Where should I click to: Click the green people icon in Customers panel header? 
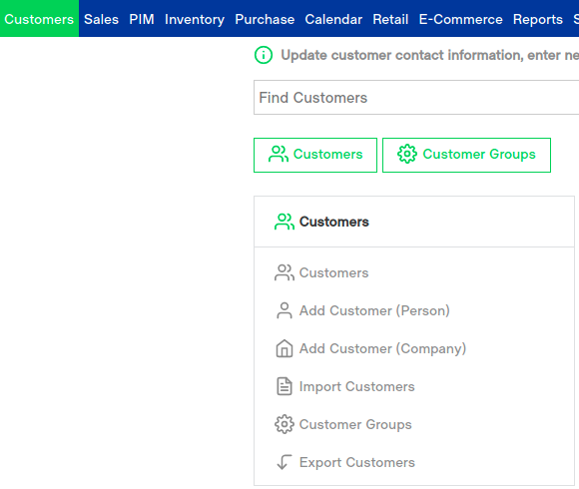285,222
